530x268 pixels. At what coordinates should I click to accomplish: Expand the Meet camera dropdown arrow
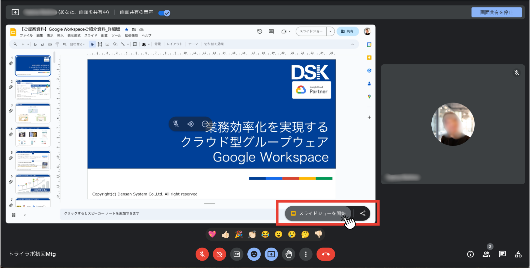point(290,31)
